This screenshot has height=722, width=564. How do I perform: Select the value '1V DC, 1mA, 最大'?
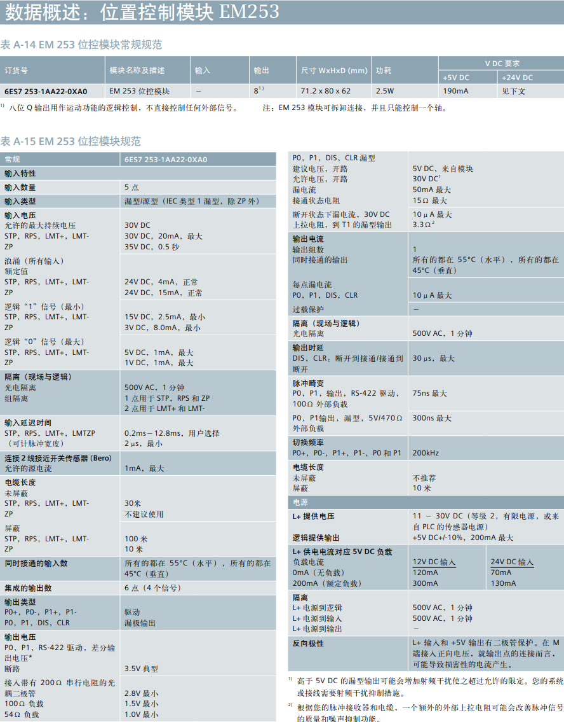159,363
